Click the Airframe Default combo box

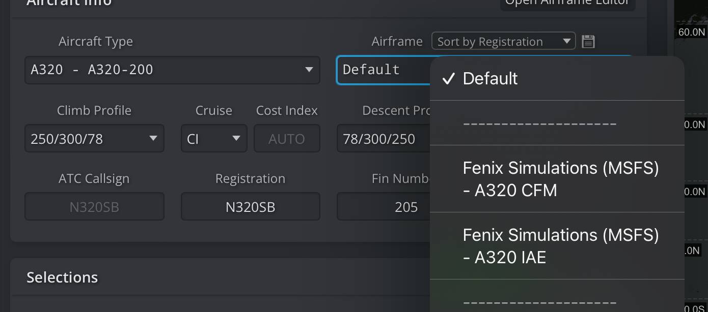pos(383,70)
